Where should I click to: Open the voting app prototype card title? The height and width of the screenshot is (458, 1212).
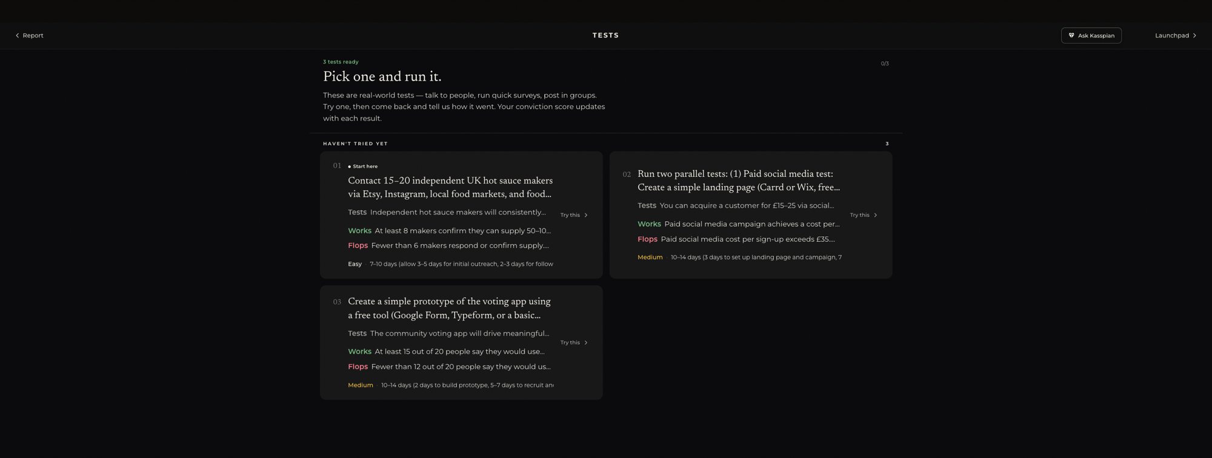click(450, 308)
